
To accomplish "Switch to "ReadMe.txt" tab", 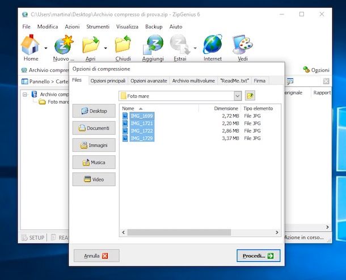I will pos(235,81).
